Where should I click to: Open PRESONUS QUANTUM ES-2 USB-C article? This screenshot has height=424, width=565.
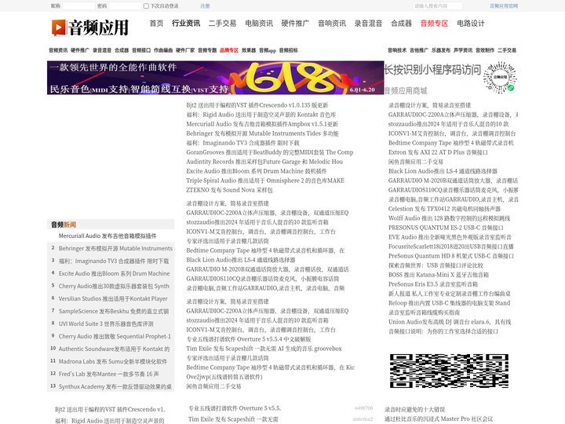pos(446,228)
